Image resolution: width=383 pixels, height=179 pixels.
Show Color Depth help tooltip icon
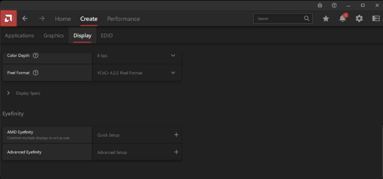click(35, 55)
